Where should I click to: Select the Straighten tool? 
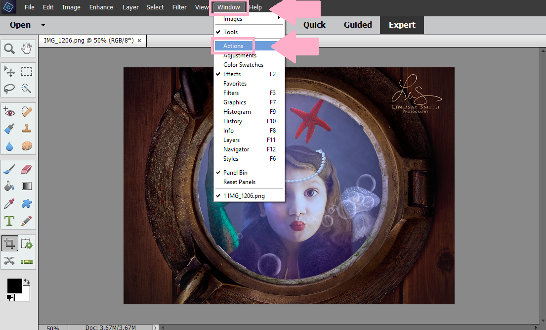coord(27,261)
